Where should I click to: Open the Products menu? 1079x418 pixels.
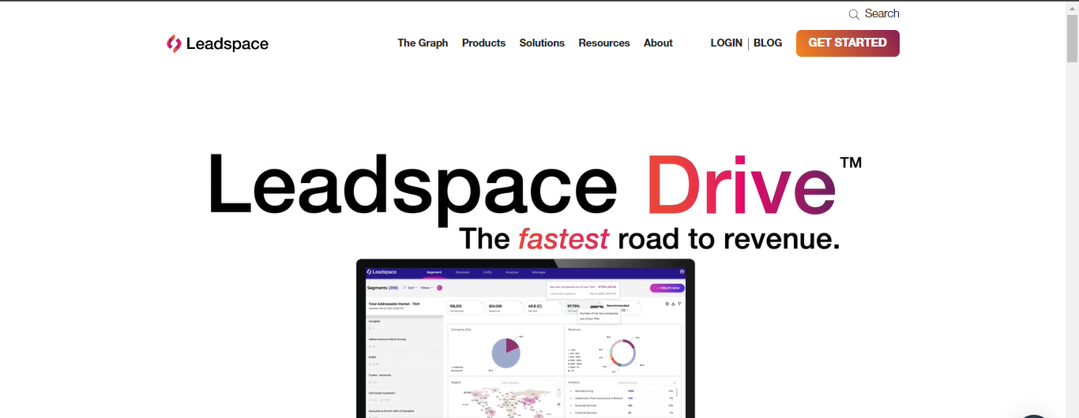[483, 43]
